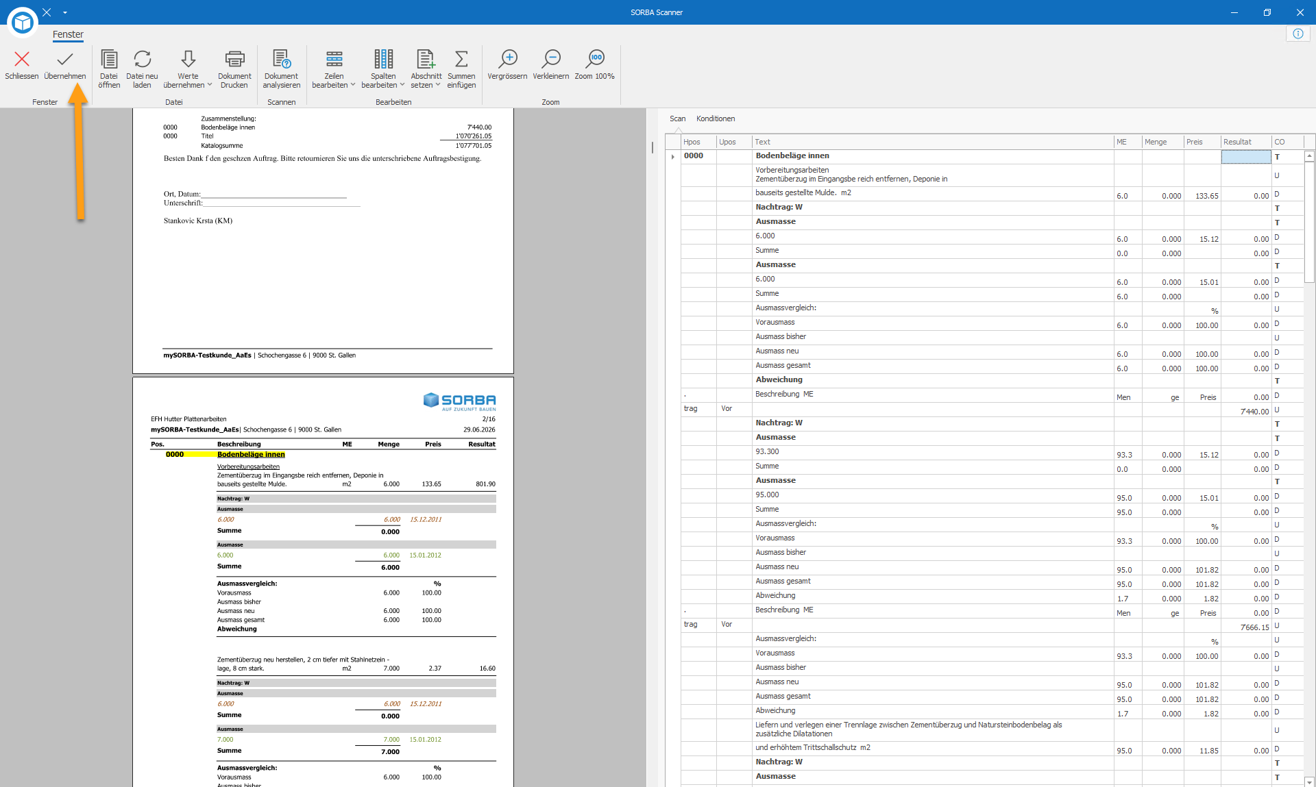Select the highlighted Resultat cell in first row
Image resolution: width=1316 pixels, height=787 pixels.
pos(1246,157)
